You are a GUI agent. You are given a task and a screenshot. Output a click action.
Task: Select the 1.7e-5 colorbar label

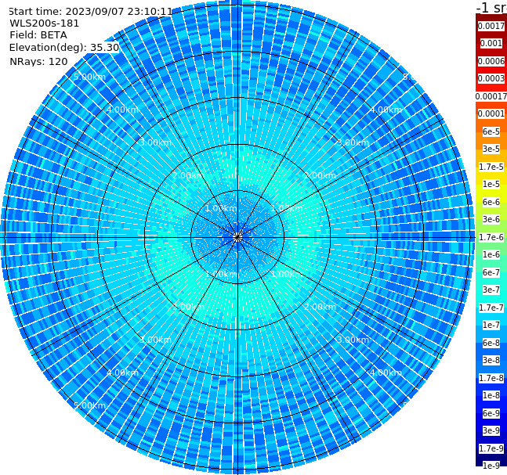coord(491,167)
